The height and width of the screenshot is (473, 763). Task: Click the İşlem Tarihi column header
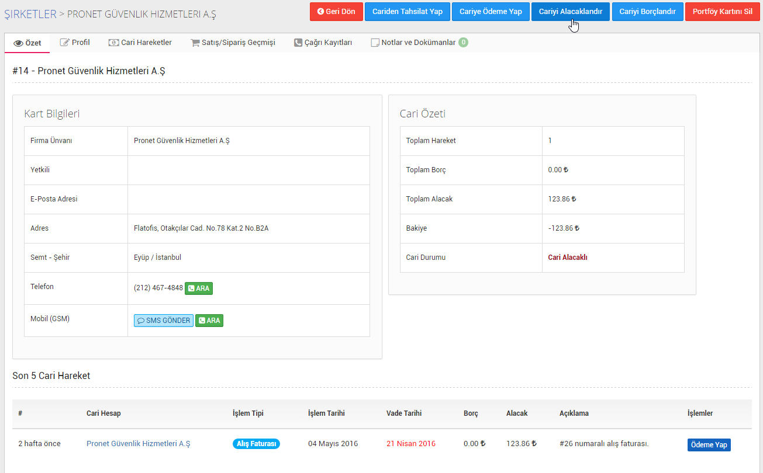pyautogui.click(x=326, y=413)
